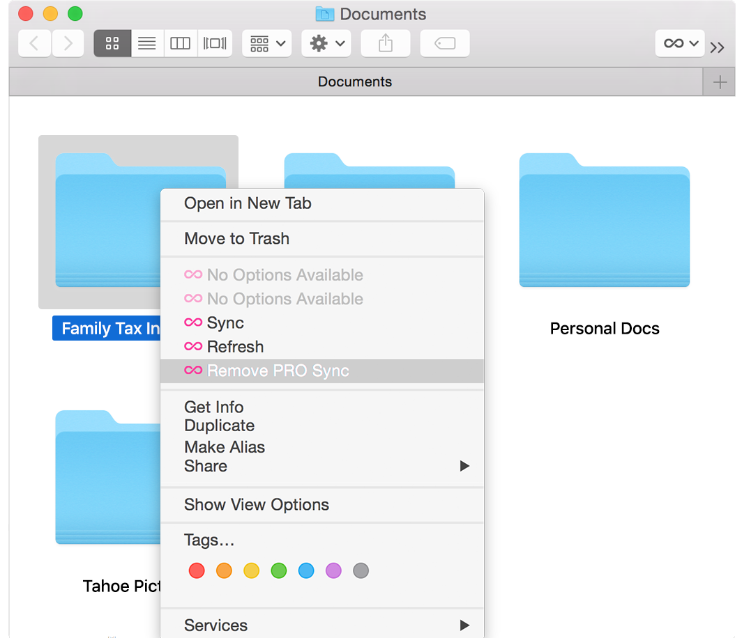The image size is (742, 638).
Task: Switch to Cover Flow view
Action: point(215,43)
